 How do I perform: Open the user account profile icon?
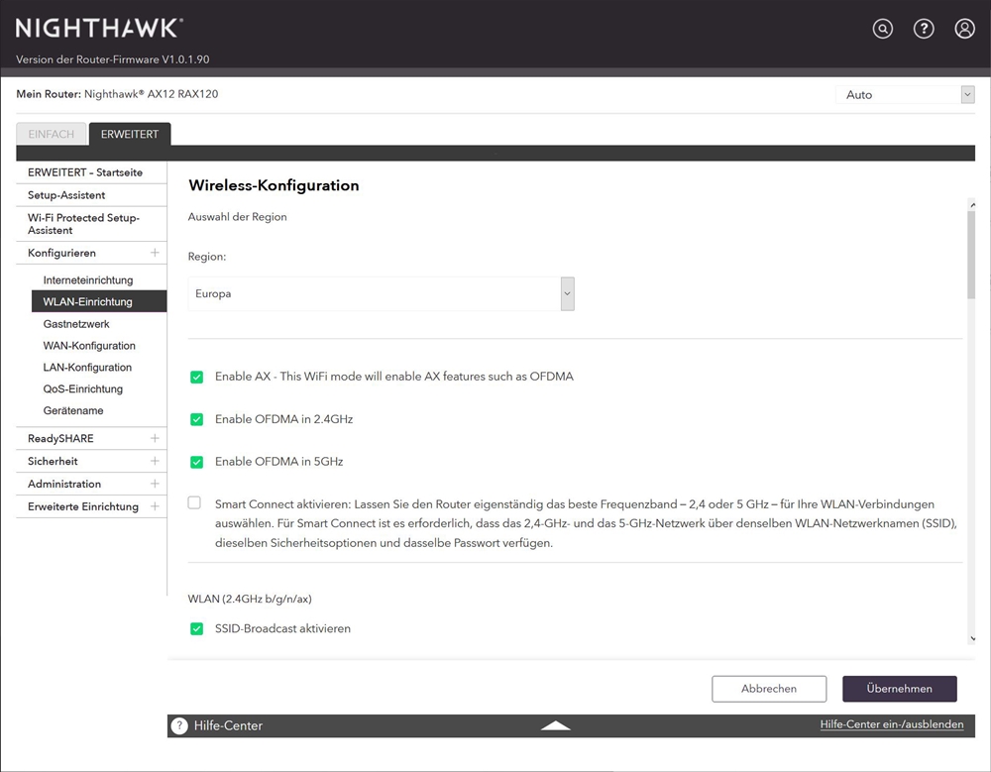tap(964, 29)
